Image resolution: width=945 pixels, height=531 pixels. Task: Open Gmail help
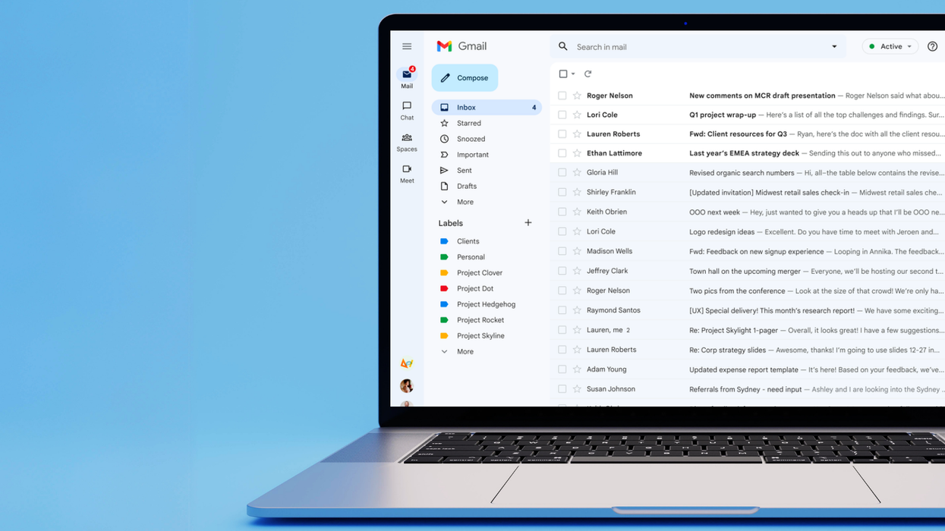932,46
